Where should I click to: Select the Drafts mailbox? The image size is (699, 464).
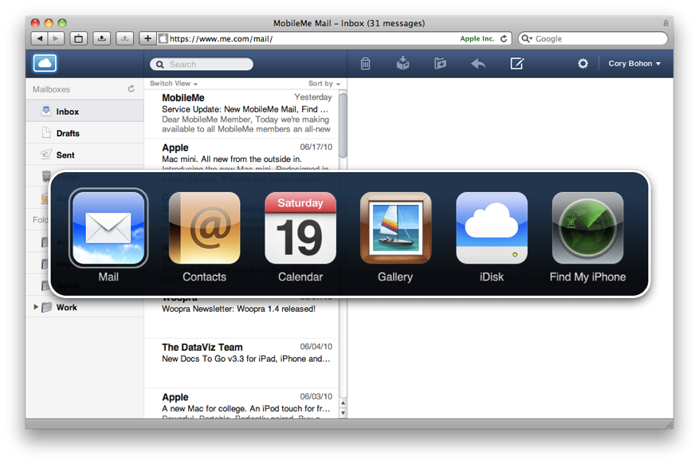(84, 133)
